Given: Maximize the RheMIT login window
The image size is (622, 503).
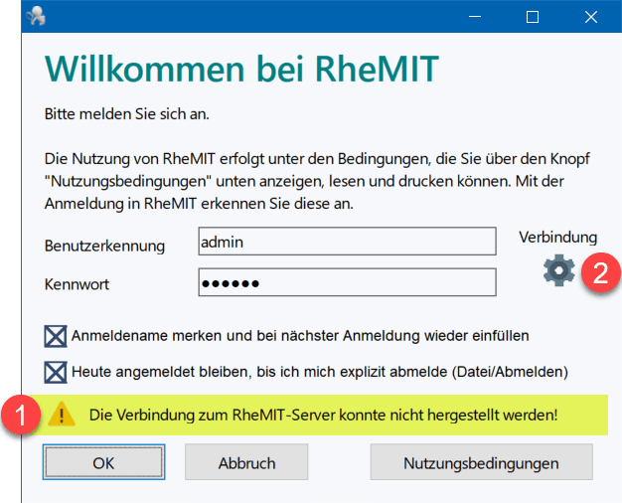Looking at the screenshot, I should (x=533, y=16).
